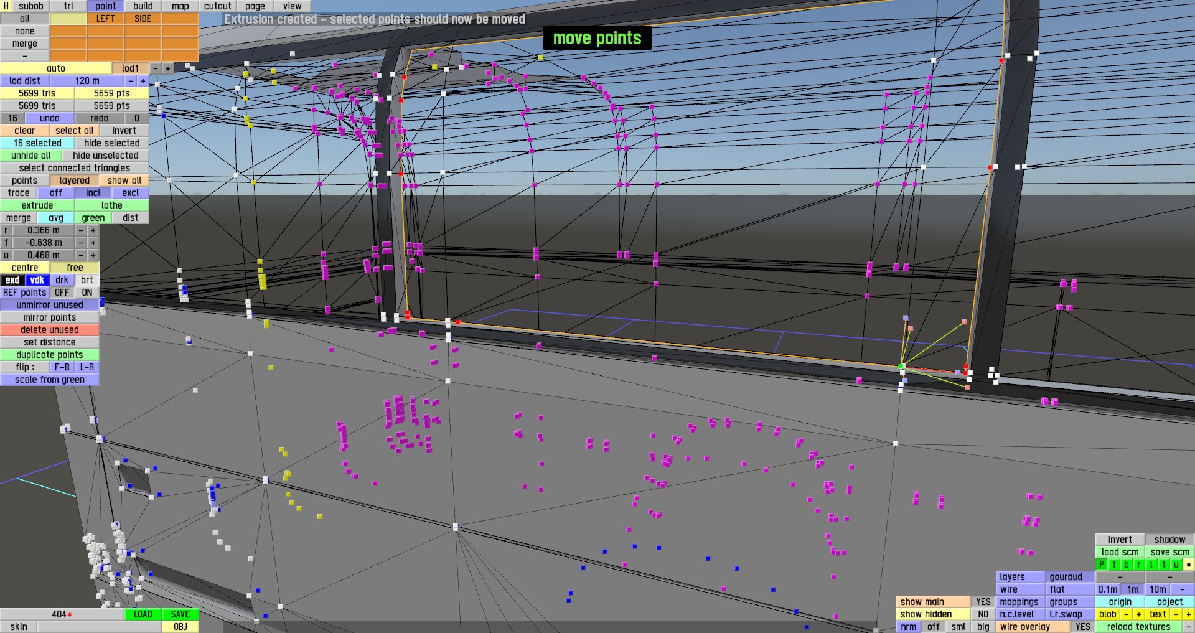Decrease lod dist with minus button
Image resolution: width=1195 pixels, height=633 pixels.
131,81
